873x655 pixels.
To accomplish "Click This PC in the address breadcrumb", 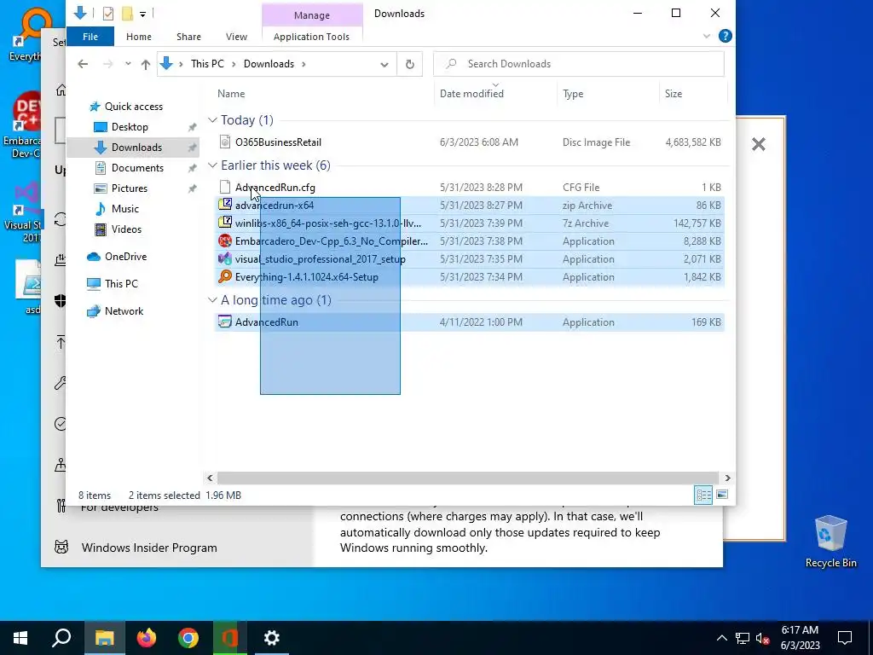I will point(207,64).
